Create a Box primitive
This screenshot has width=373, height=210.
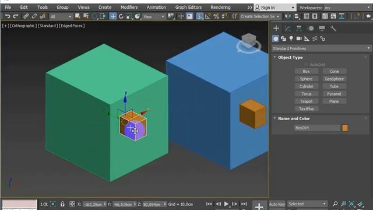[x=307, y=71]
